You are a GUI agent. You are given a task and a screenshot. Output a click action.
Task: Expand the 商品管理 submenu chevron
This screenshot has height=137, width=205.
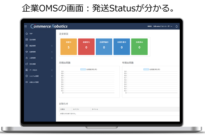tap(52, 46)
